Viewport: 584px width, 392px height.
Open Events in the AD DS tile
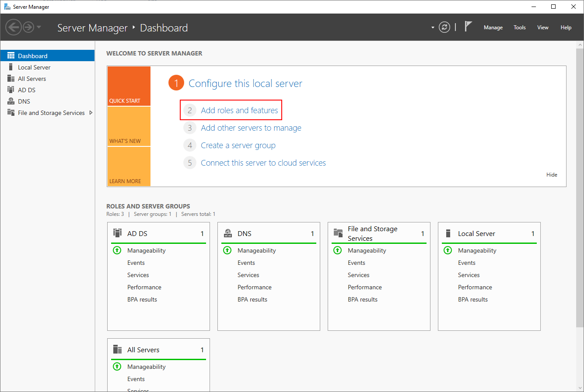136,263
